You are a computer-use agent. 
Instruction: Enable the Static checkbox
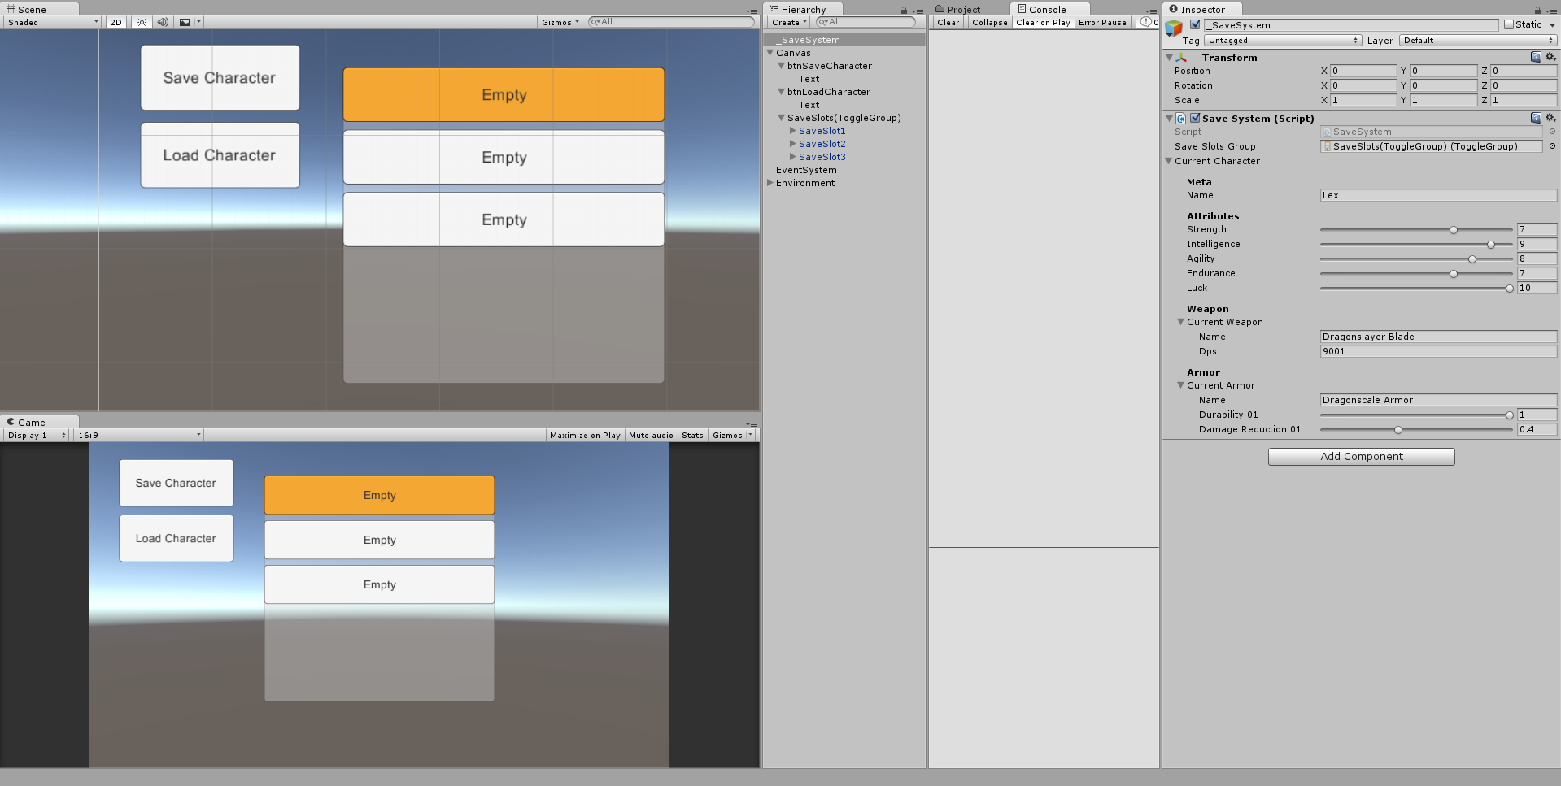click(1509, 24)
